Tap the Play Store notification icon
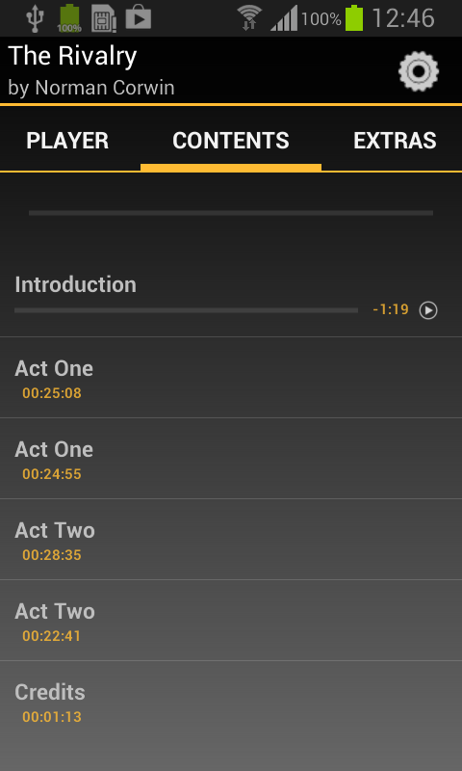The image size is (462, 771). (138, 18)
